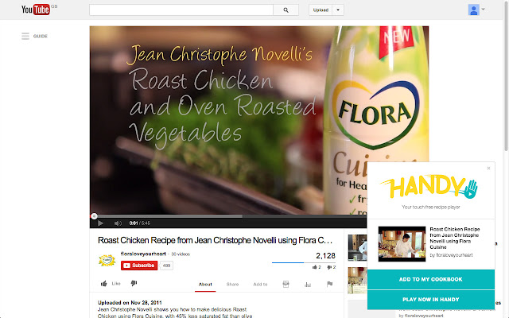This screenshot has width=509, height=318.
Task: Expand the Upload dropdown arrow
Action: pyautogui.click(x=339, y=10)
